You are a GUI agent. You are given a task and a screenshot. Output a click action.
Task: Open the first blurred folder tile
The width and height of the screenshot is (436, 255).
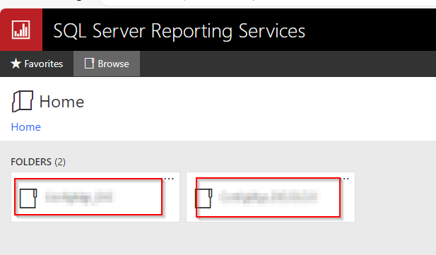[95, 197]
